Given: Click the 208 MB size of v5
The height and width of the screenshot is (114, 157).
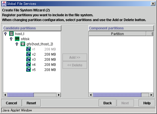Looking at the screenshot, I should 50,70.
